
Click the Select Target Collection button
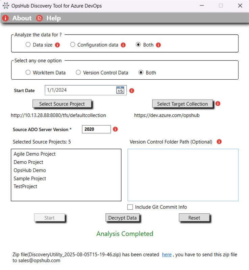[182, 104]
